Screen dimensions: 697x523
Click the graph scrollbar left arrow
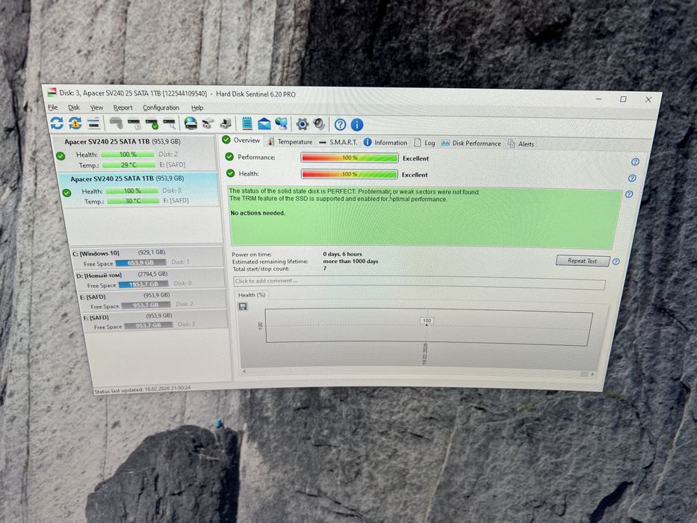[x=244, y=371]
